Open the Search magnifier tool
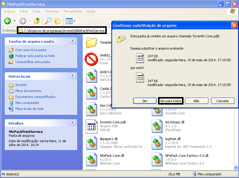The width and height of the screenshot is (239, 178). tap(48, 21)
